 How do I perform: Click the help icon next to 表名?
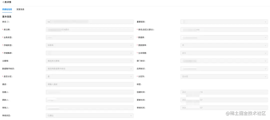point(7,22)
